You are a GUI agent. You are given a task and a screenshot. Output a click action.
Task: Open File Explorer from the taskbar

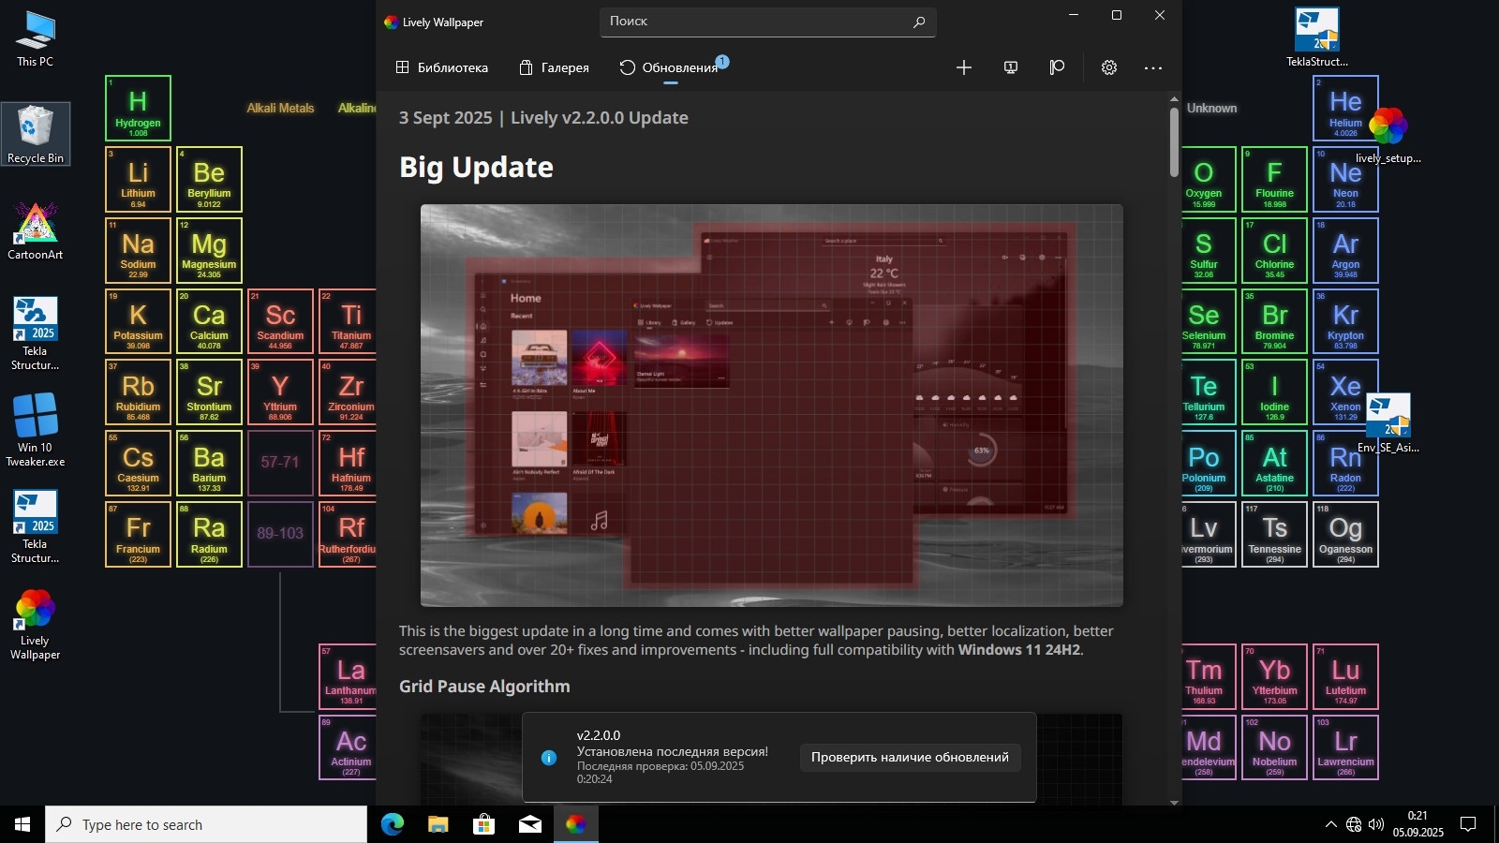(438, 824)
